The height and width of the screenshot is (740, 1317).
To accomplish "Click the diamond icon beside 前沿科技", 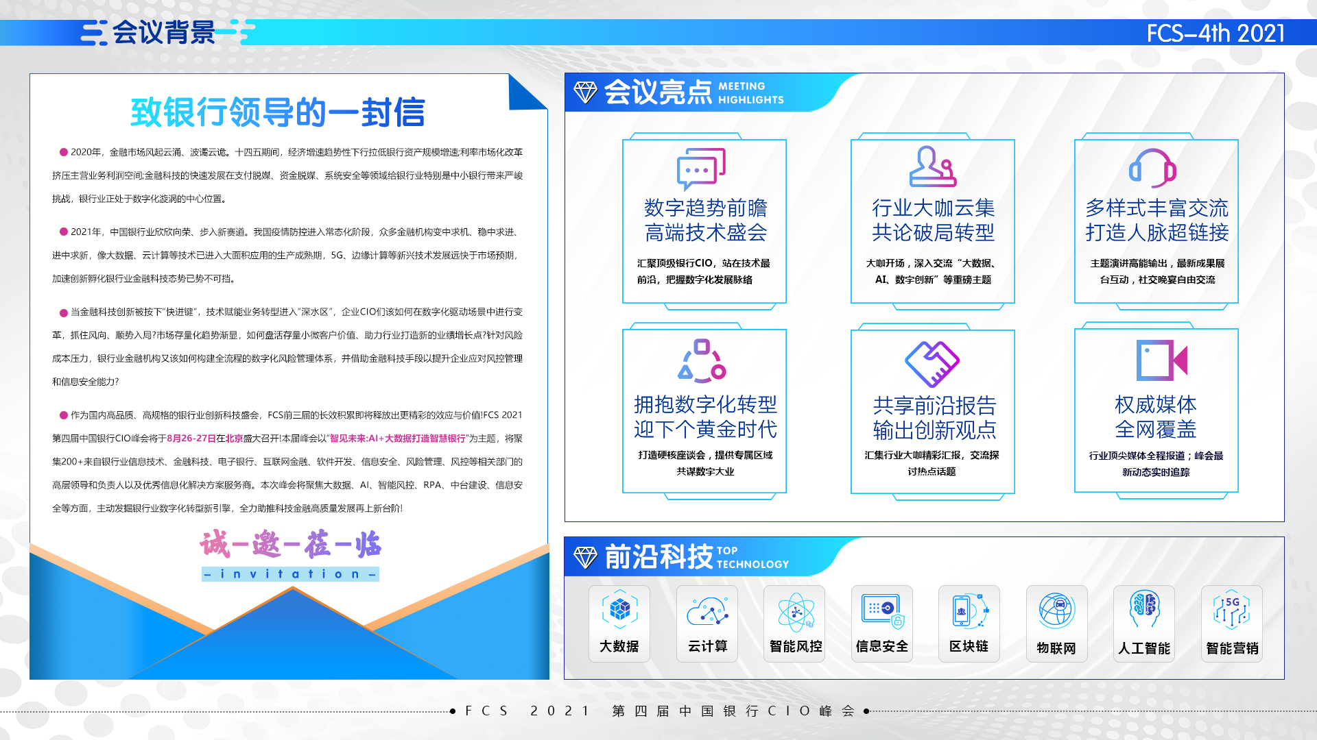I will click(x=585, y=556).
